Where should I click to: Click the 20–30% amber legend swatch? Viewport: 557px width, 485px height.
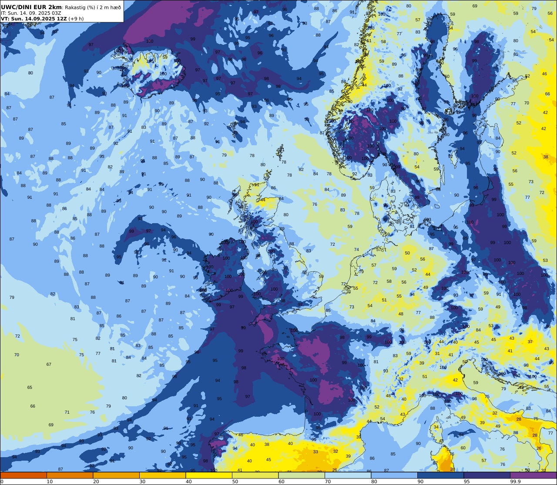point(116,475)
